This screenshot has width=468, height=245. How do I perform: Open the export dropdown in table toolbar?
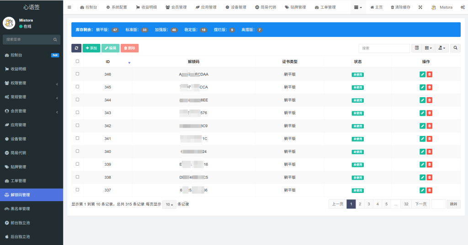[x=442, y=48]
